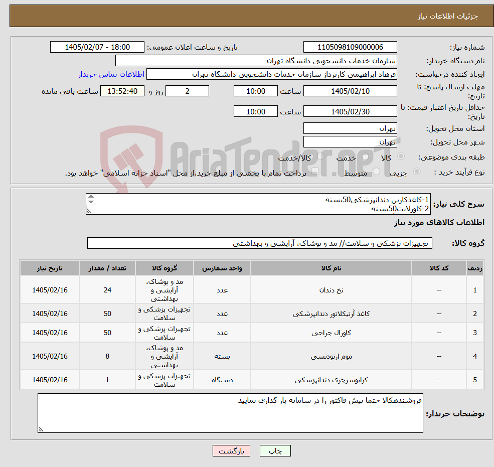Click the کرایوسرجری دندانپزشکی item name
The height and width of the screenshot is (467, 494).
(331, 380)
